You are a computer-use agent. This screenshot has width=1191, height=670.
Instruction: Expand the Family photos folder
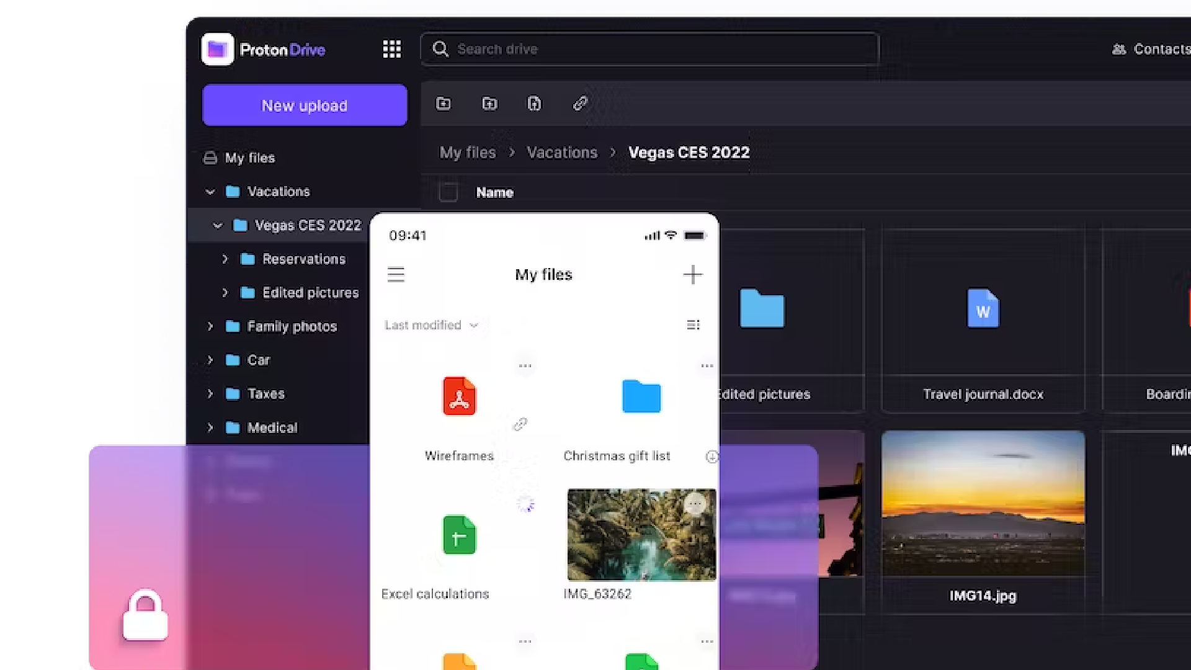210,326
